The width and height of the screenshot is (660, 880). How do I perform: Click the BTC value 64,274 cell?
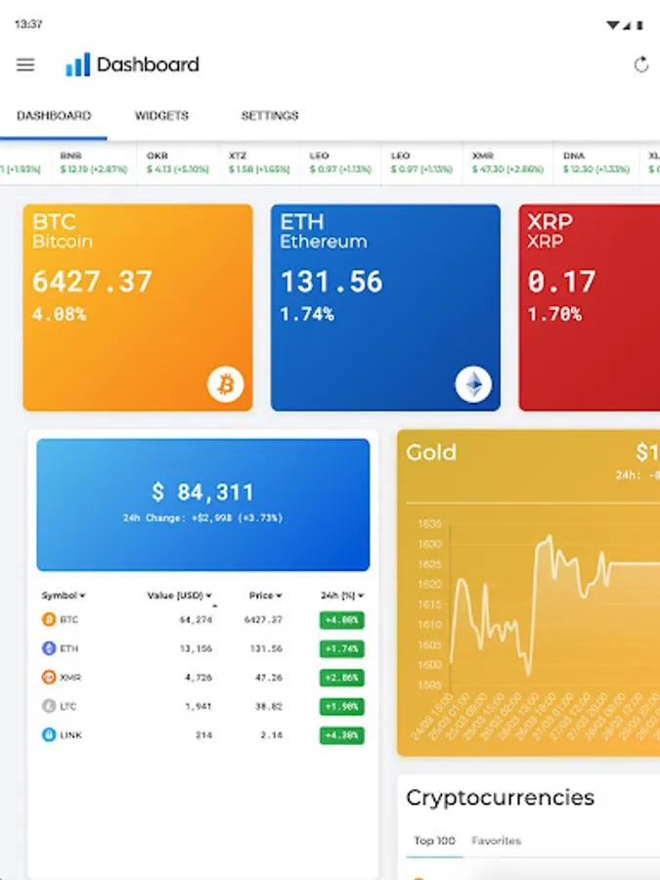pyautogui.click(x=196, y=620)
